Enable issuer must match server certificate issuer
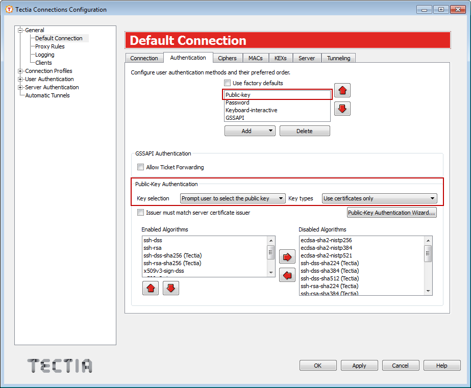471x388 pixels. click(140, 213)
